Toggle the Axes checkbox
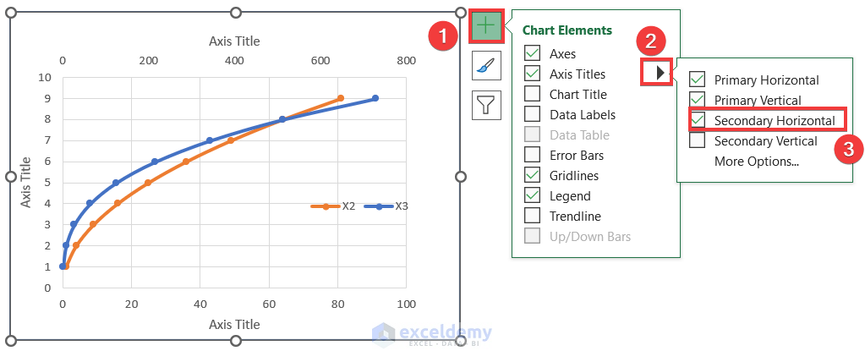 coord(533,54)
